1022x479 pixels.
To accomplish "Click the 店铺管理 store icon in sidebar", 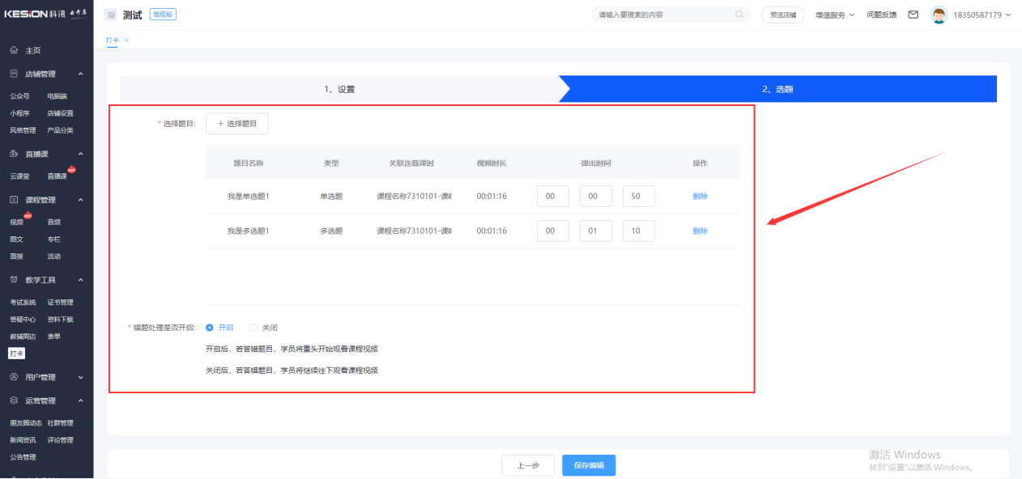I will coord(14,74).
